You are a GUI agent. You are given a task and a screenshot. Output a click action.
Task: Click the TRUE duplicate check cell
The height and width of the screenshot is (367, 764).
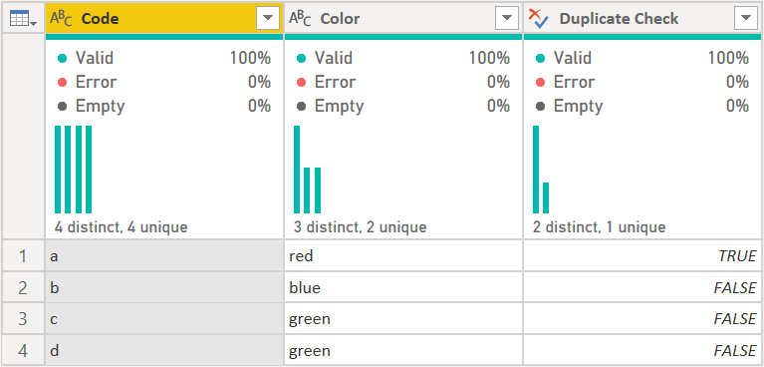point(642,255)
